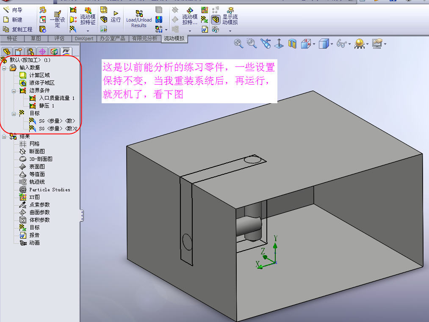Open view settings monitor dropdown
Image resolution: width=429 pixels, height=322 pixels.
point(385,44)
